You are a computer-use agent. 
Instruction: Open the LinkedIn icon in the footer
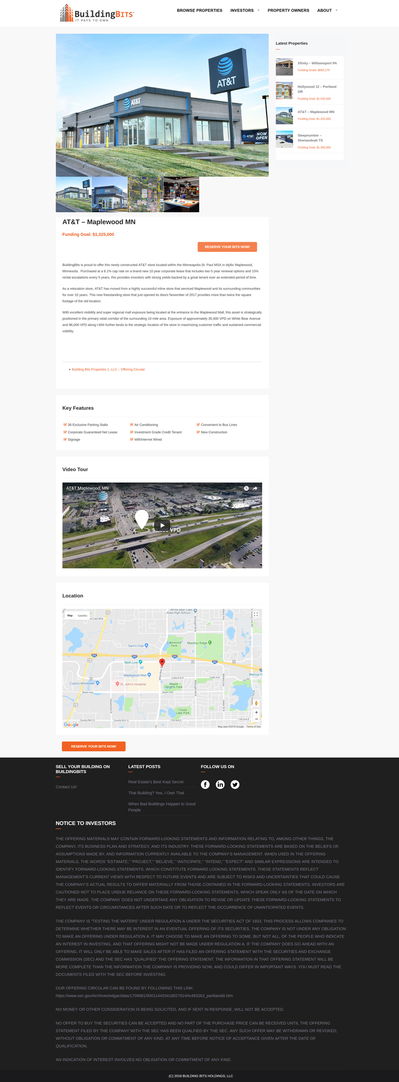220,784
